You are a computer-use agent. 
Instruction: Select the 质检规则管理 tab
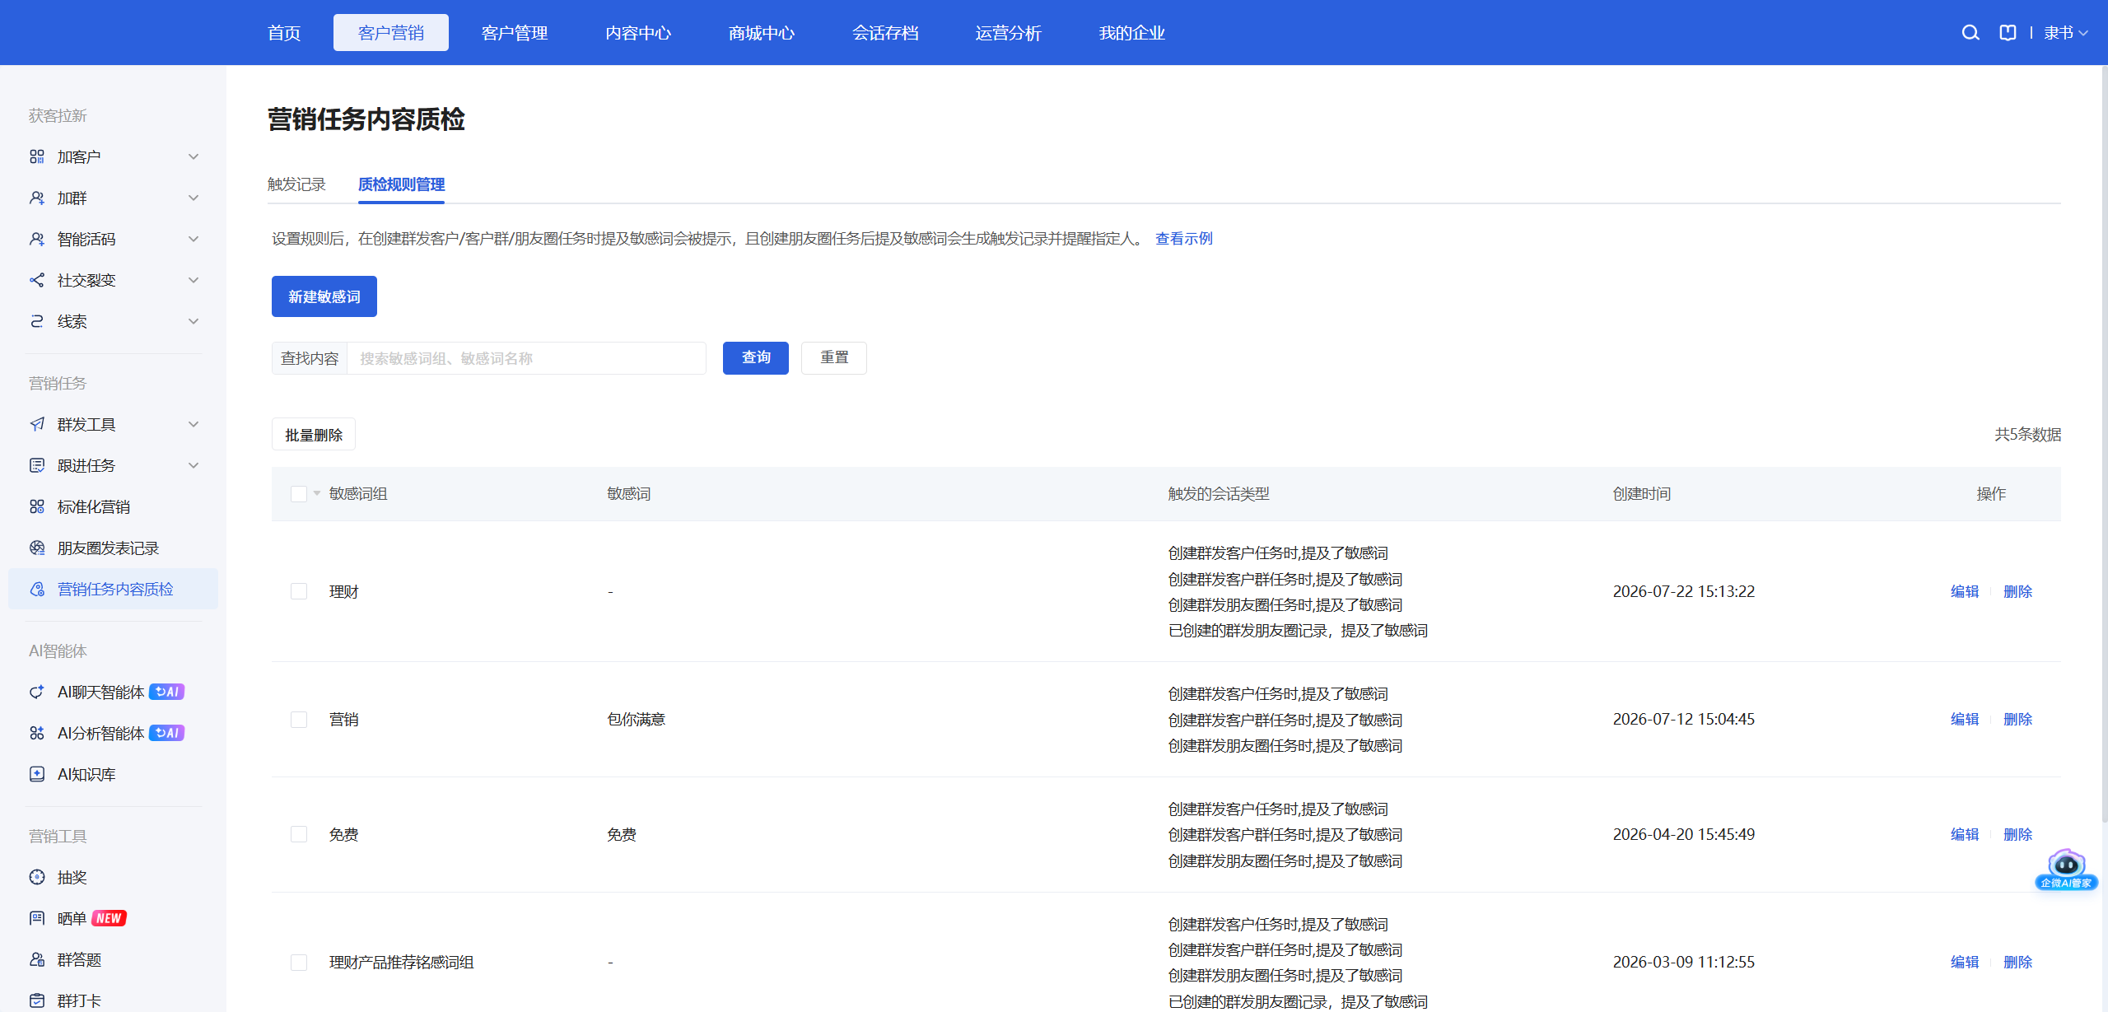pyautogui.click(x=401, y=184)
